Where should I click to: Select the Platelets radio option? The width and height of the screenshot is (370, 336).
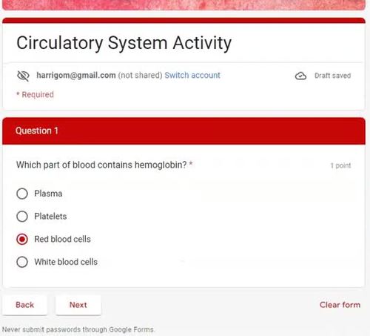coord(22,217)
